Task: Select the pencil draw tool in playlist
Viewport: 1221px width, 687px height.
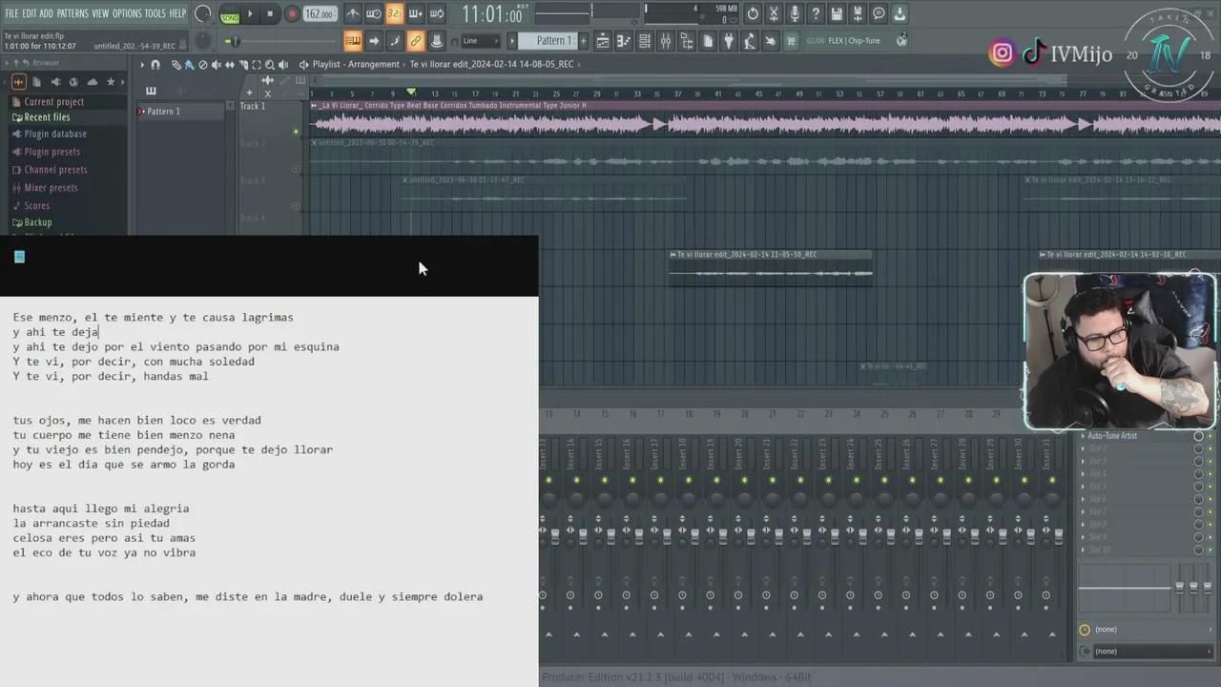Action: 176,65
